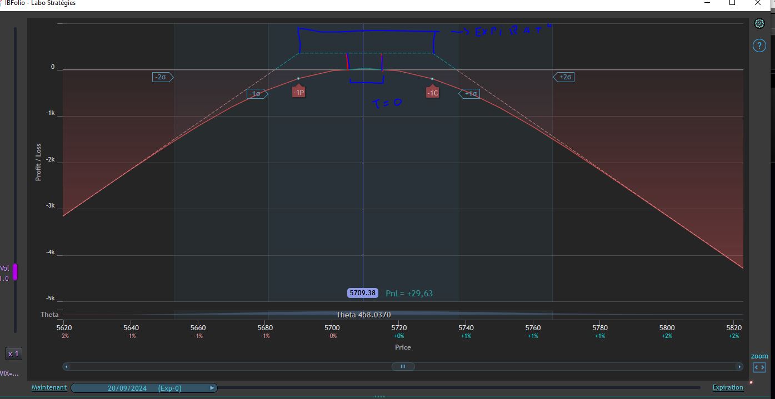The image size is (775, 399).
Task: Click the -3k profit/loss axis label
Action: 51,206
